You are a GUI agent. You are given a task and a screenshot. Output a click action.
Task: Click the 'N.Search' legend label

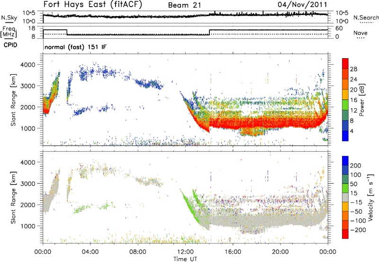tap(366, 17)
